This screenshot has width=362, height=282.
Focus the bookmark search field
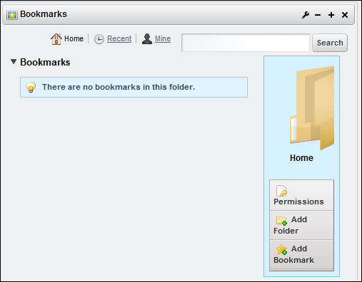coord(246,43)
